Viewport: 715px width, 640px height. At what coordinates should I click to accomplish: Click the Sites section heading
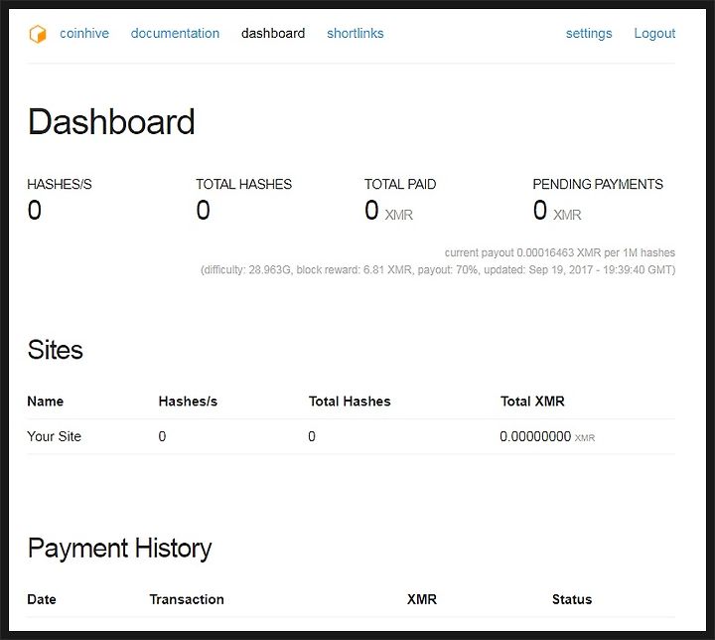click(x=56, y=350)
